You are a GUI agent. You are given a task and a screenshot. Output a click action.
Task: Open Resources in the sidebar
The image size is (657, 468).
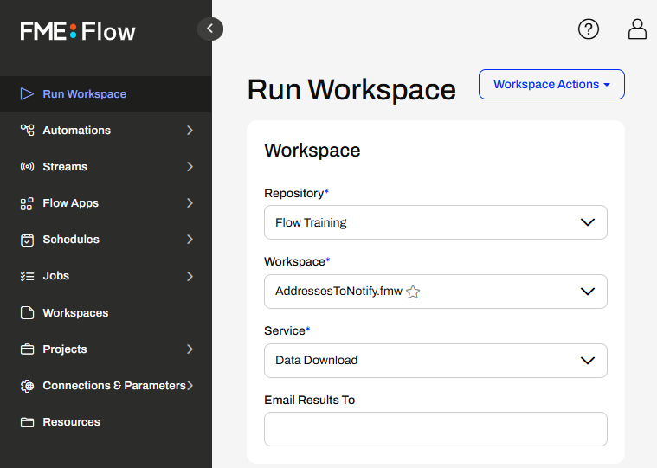click(x=106, y=422)
